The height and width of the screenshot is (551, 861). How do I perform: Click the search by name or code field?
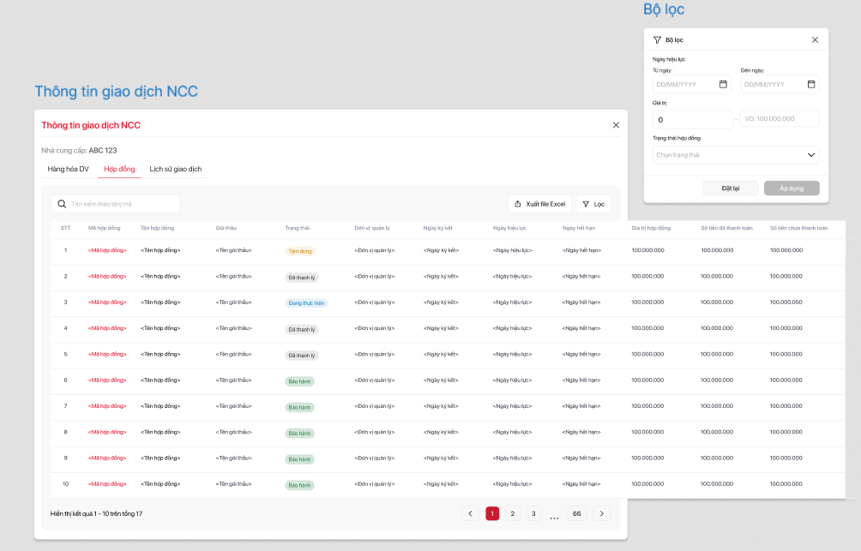click(x=122, y=204)
